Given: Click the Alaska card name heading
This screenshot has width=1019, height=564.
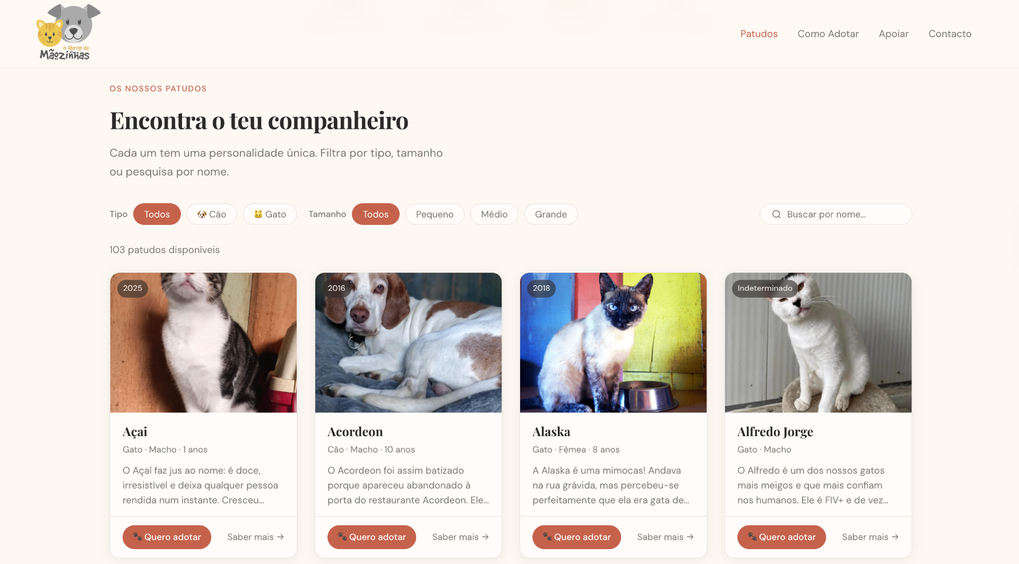Looking at the screenshot, I should pyautogui.click(x=551, y=432).
